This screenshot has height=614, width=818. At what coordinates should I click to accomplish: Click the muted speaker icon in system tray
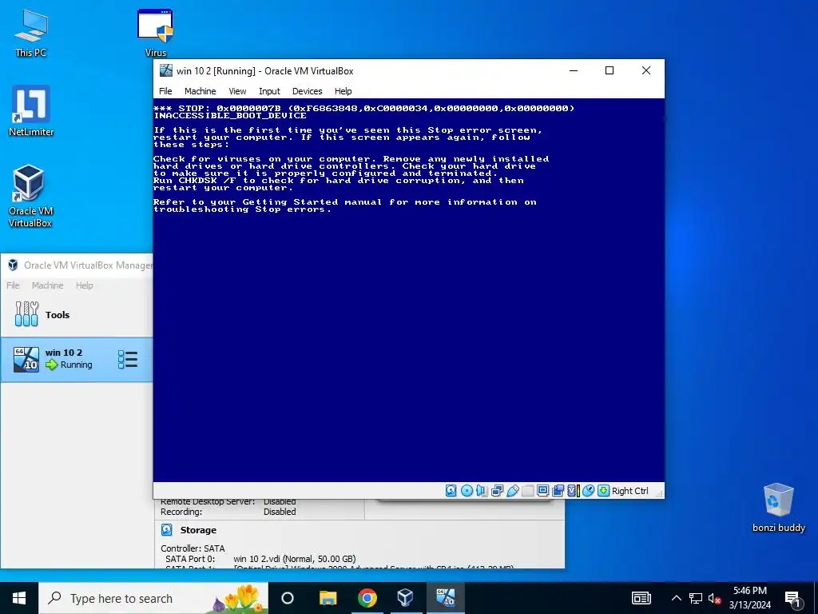click(715, 598)
